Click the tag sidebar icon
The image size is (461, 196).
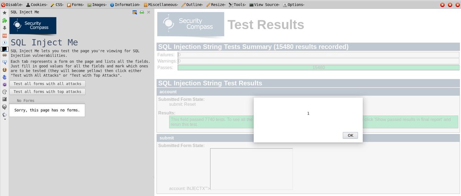(x=5, y=114)
